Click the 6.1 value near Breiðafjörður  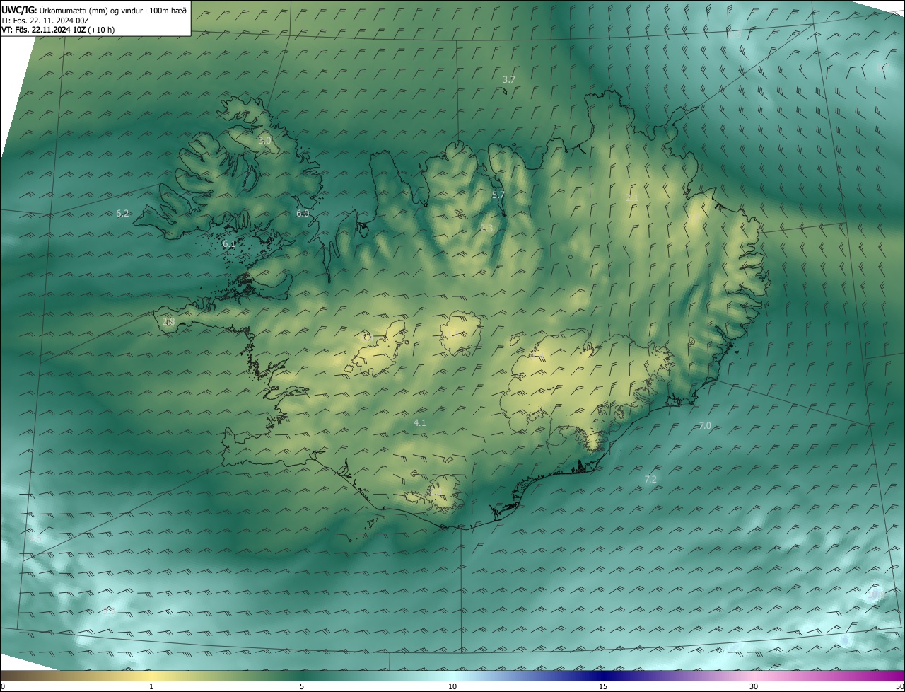[229, 243]
